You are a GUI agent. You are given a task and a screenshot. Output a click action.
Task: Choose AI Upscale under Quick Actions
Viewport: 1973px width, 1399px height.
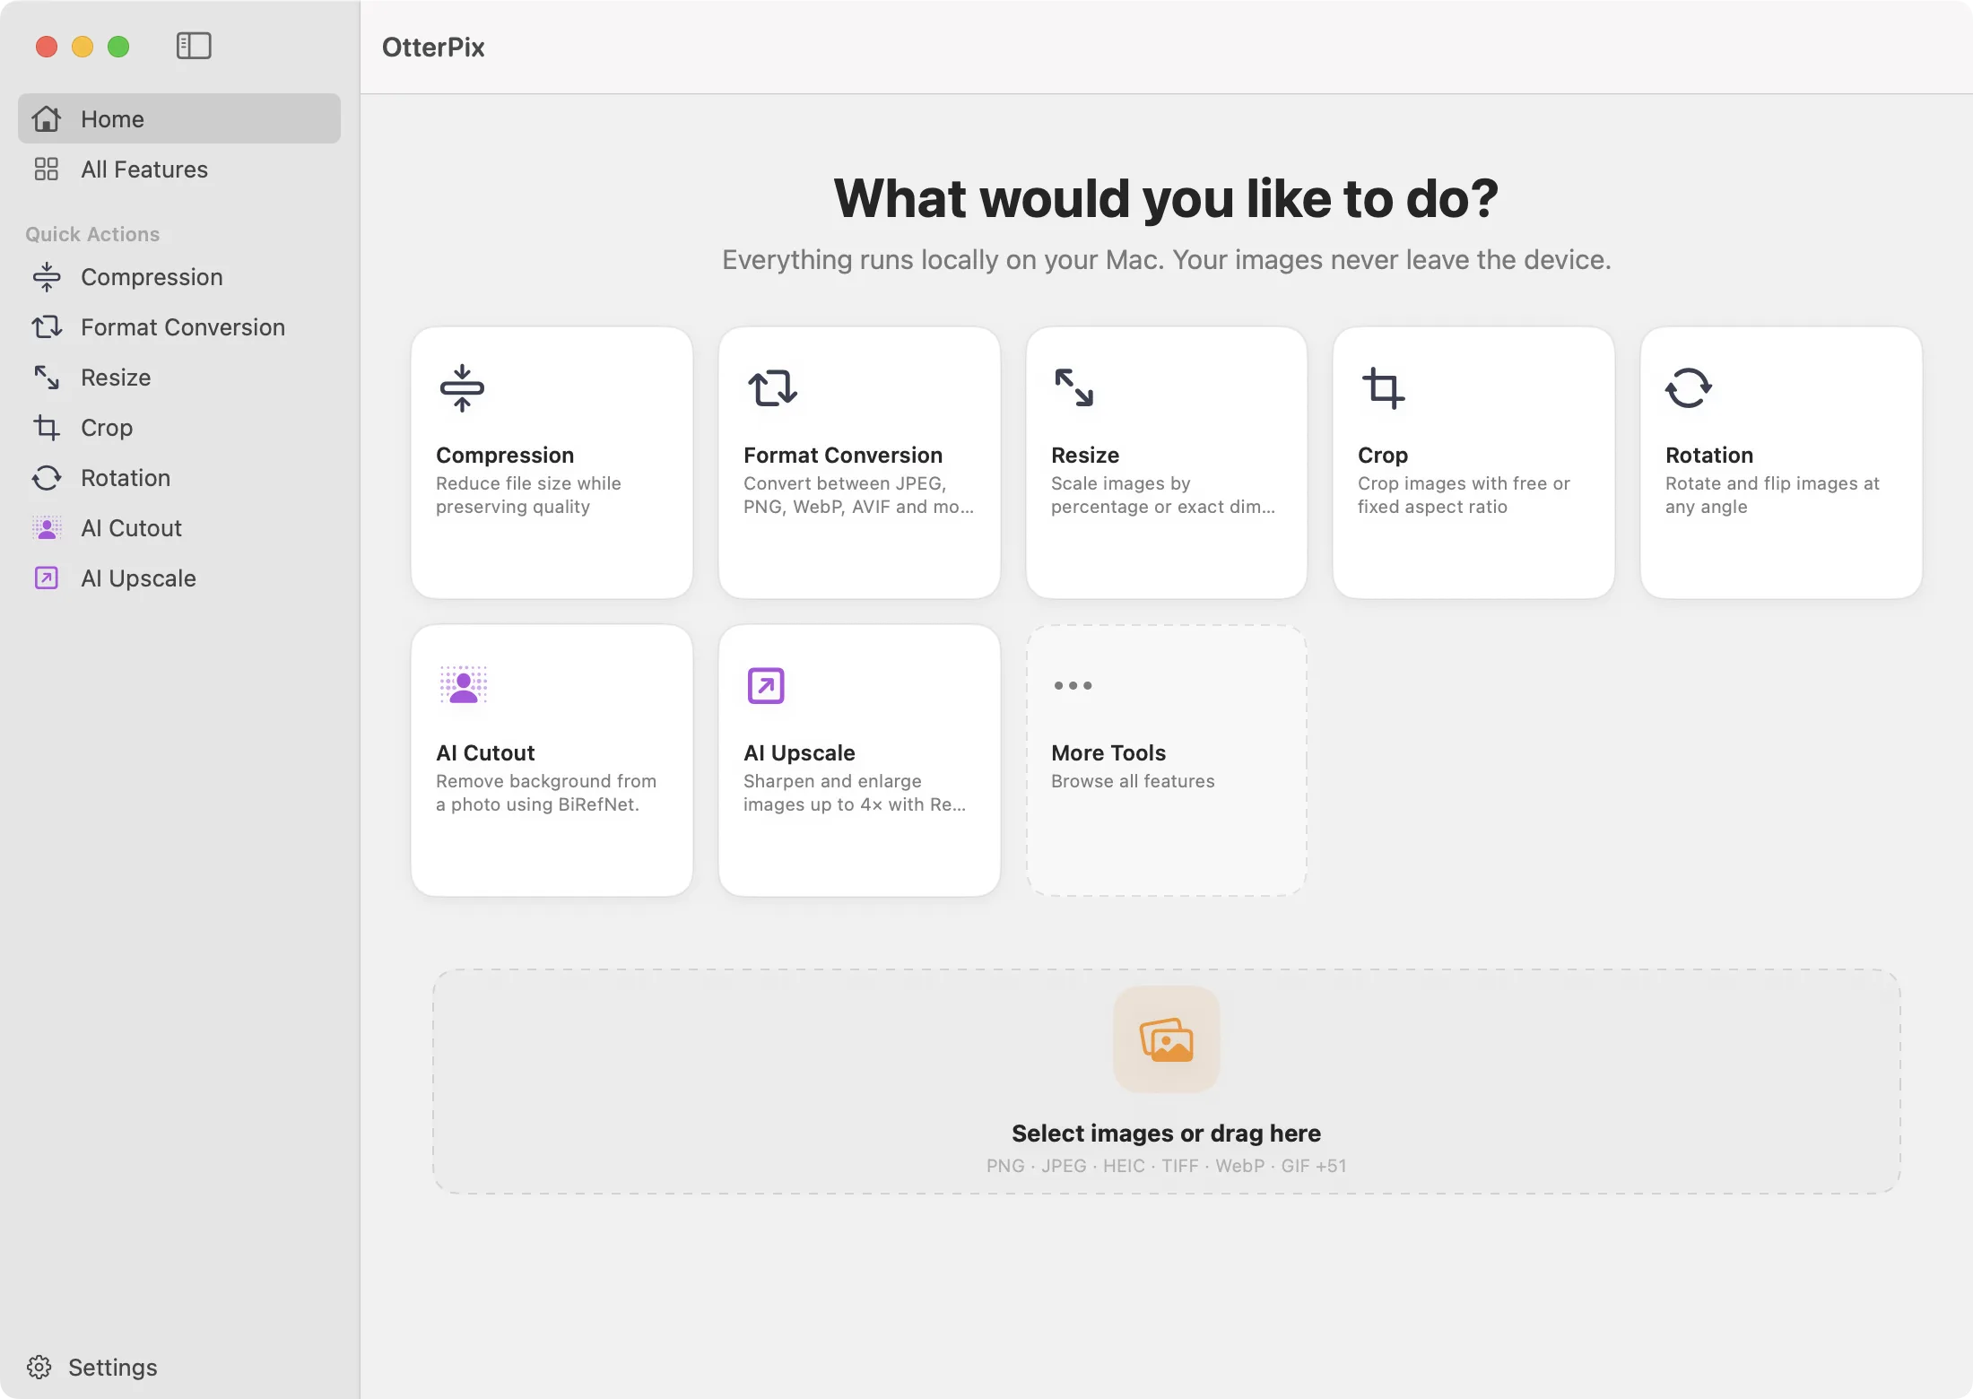tap(179, 578)
